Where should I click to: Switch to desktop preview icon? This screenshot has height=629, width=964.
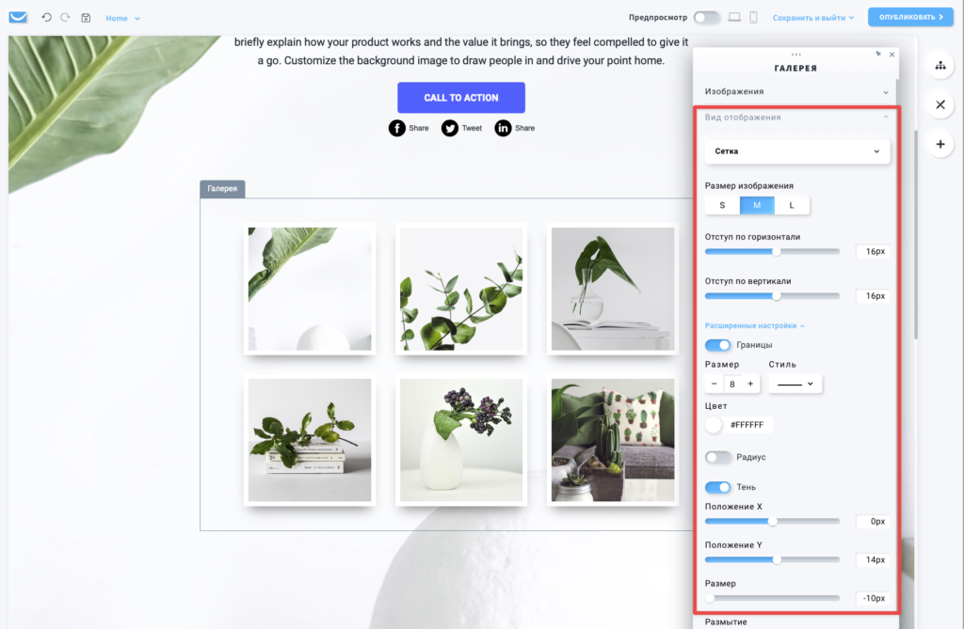click(x=734, y=17)
